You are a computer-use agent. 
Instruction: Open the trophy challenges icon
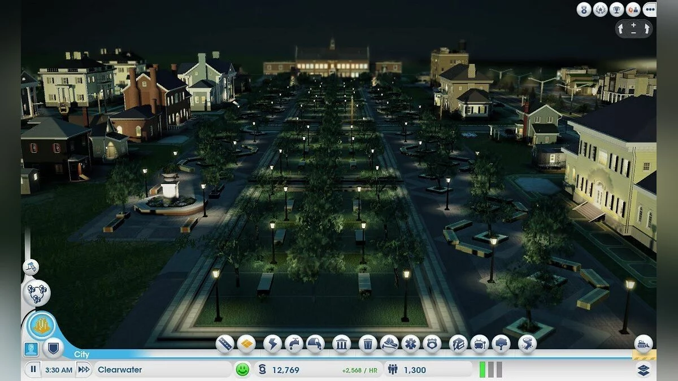[x=616, y=9]
